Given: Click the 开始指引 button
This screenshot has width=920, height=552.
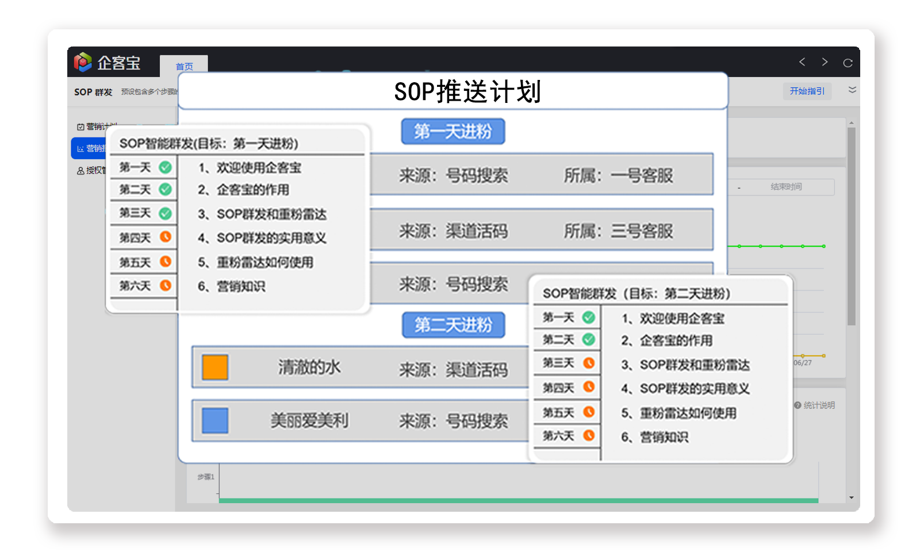Looking at the screenshot, I should click(807, 91).
